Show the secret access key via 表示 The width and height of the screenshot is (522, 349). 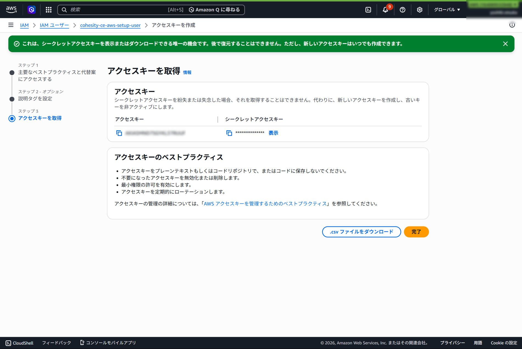tap(273, 133)
